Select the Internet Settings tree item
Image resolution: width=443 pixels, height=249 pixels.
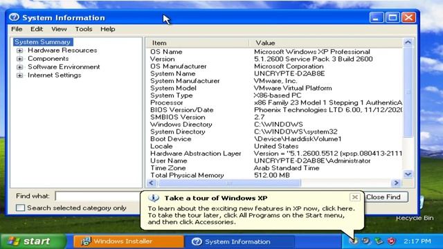tap(54, 75)
